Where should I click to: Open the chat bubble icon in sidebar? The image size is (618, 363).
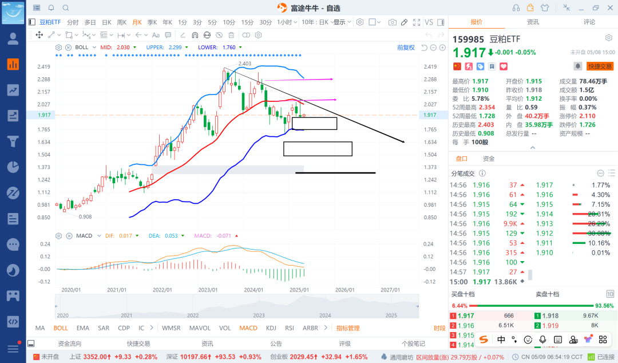[13, 244]
